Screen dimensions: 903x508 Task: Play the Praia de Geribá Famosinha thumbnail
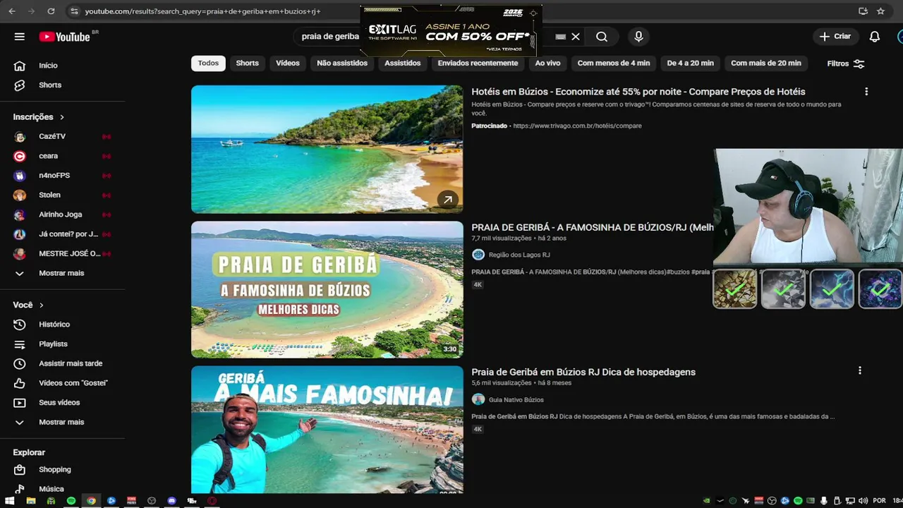(x=327, y=289)
